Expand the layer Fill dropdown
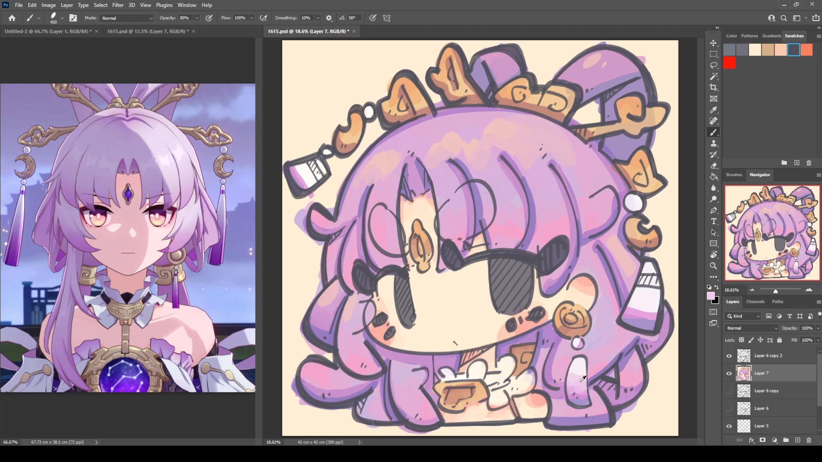Screen dimensions: 822x462 coord(818,340)
